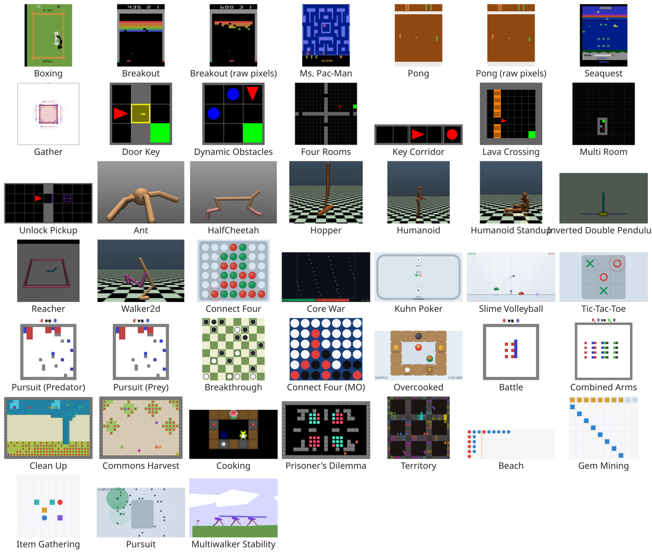Open the HalfCheetah thumbnail

pyautogui.click(x=233, y=192)
